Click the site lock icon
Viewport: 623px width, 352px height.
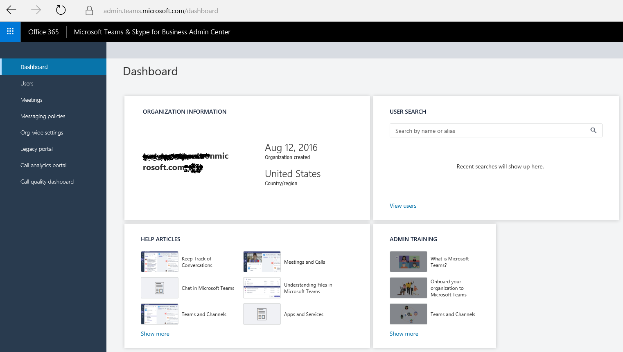coord(89,11)
